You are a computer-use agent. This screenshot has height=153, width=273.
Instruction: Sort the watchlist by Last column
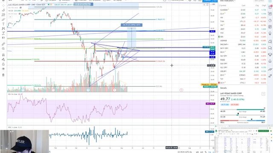(244, 6)
